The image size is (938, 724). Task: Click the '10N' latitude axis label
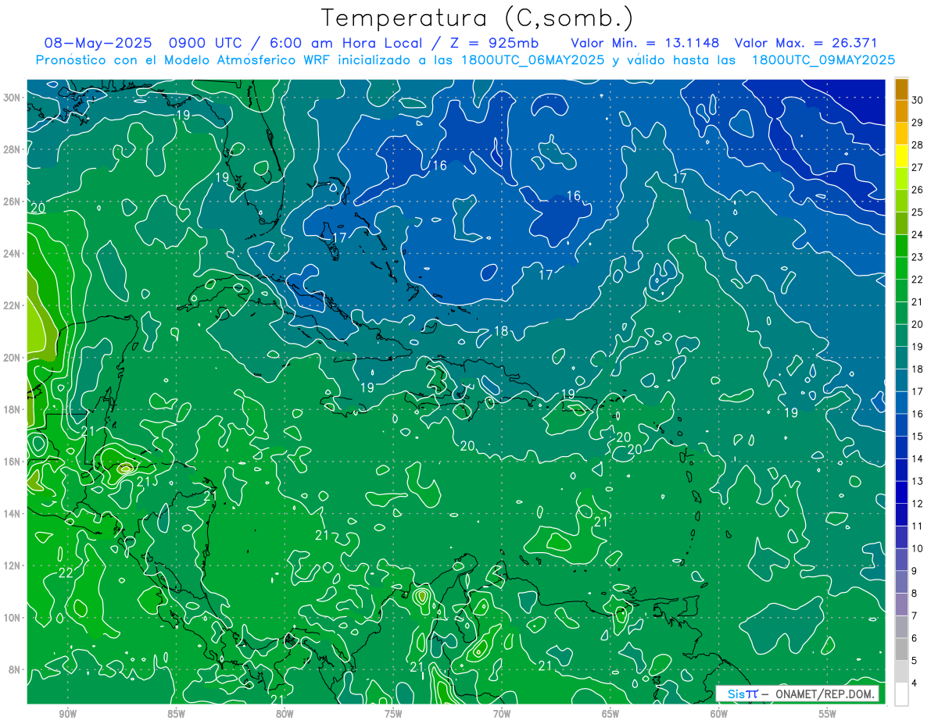[x=11, y=618]
